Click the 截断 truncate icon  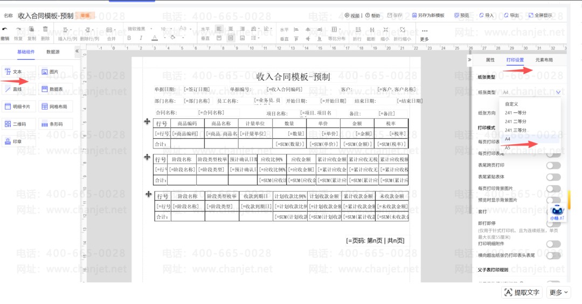coord(371,30)
